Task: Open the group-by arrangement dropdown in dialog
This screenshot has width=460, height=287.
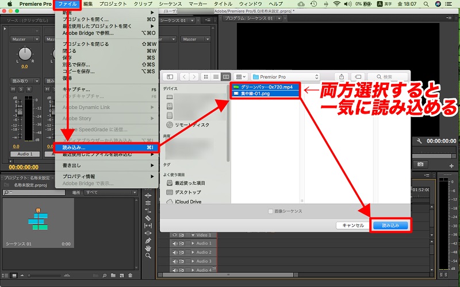Action: [241, 77]
